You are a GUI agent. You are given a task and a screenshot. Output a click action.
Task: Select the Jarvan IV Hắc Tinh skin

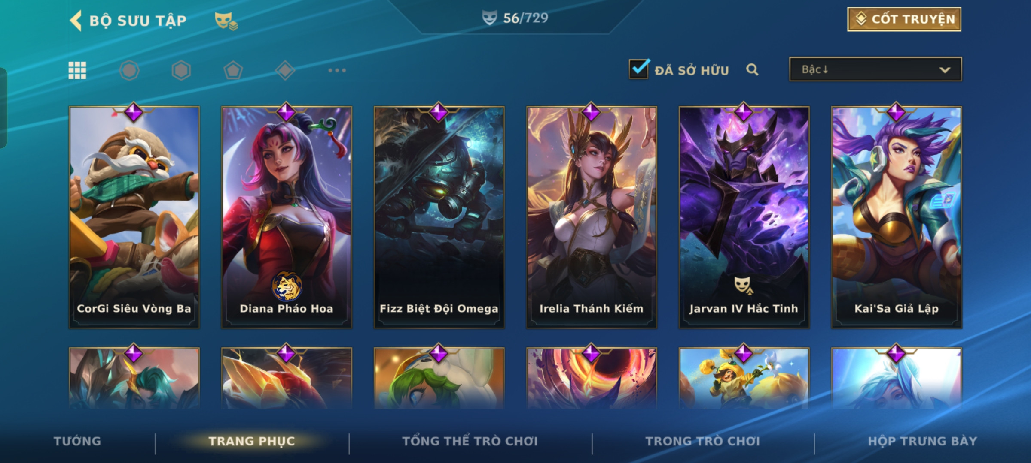(x=744, y=217)
